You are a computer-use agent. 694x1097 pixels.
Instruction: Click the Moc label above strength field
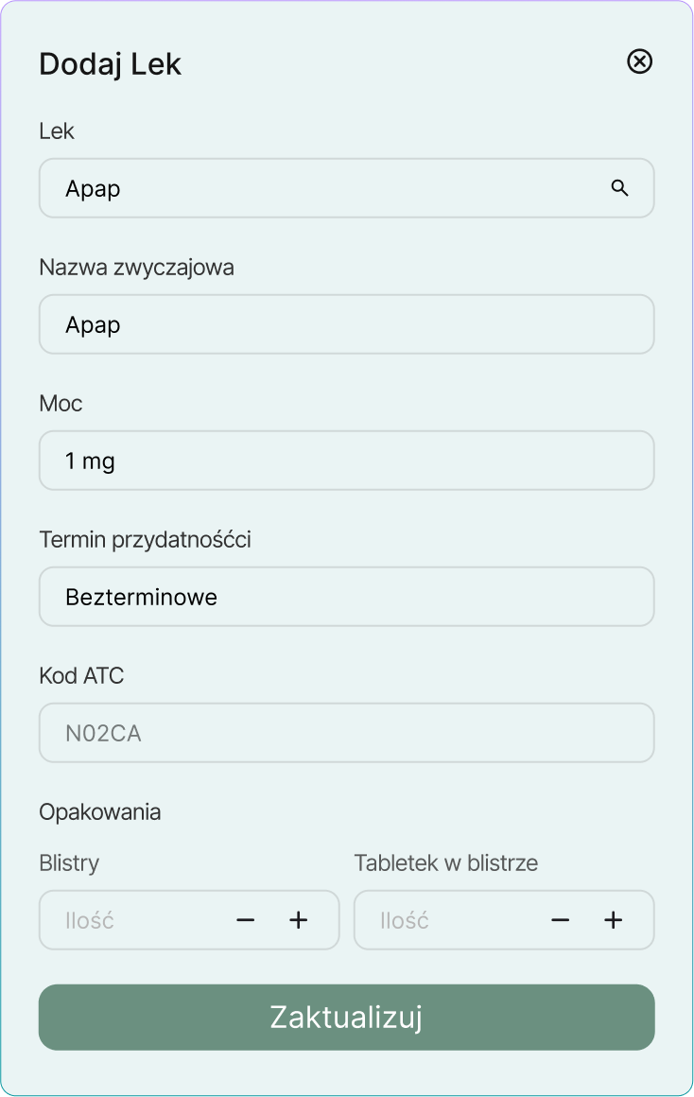pyautogui.click(x=61, y=404)
